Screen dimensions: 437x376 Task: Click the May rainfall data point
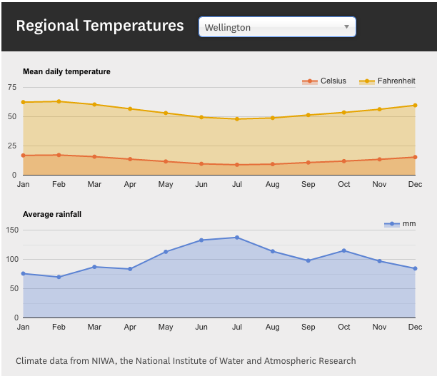tap(166, 252)
